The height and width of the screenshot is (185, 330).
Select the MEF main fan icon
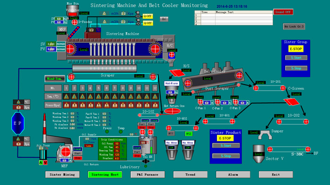(66, 152)
